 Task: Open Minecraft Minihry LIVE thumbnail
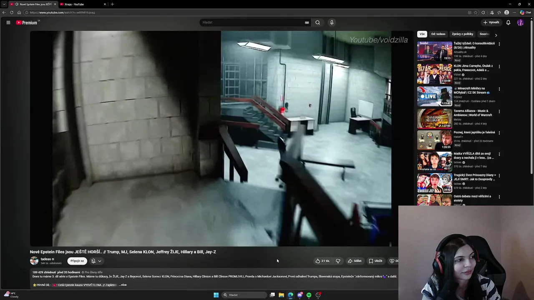434,96
